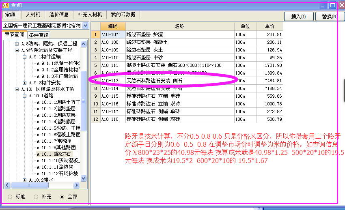Select row A10-111 混凝土路边石安装 侧石
Image resolution: width=345 pixels, height=210 pixels.
point(187,65)
